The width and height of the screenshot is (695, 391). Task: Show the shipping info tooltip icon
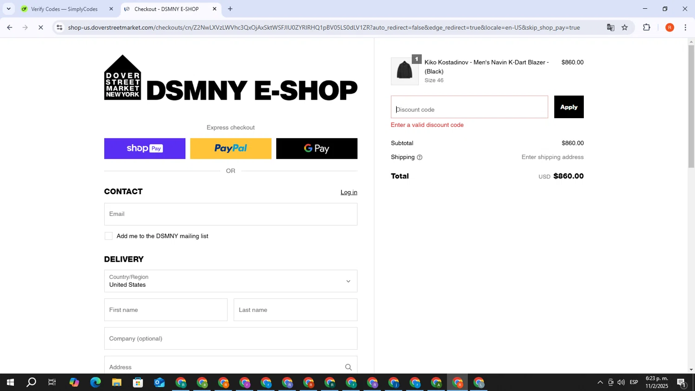[420, 158]
